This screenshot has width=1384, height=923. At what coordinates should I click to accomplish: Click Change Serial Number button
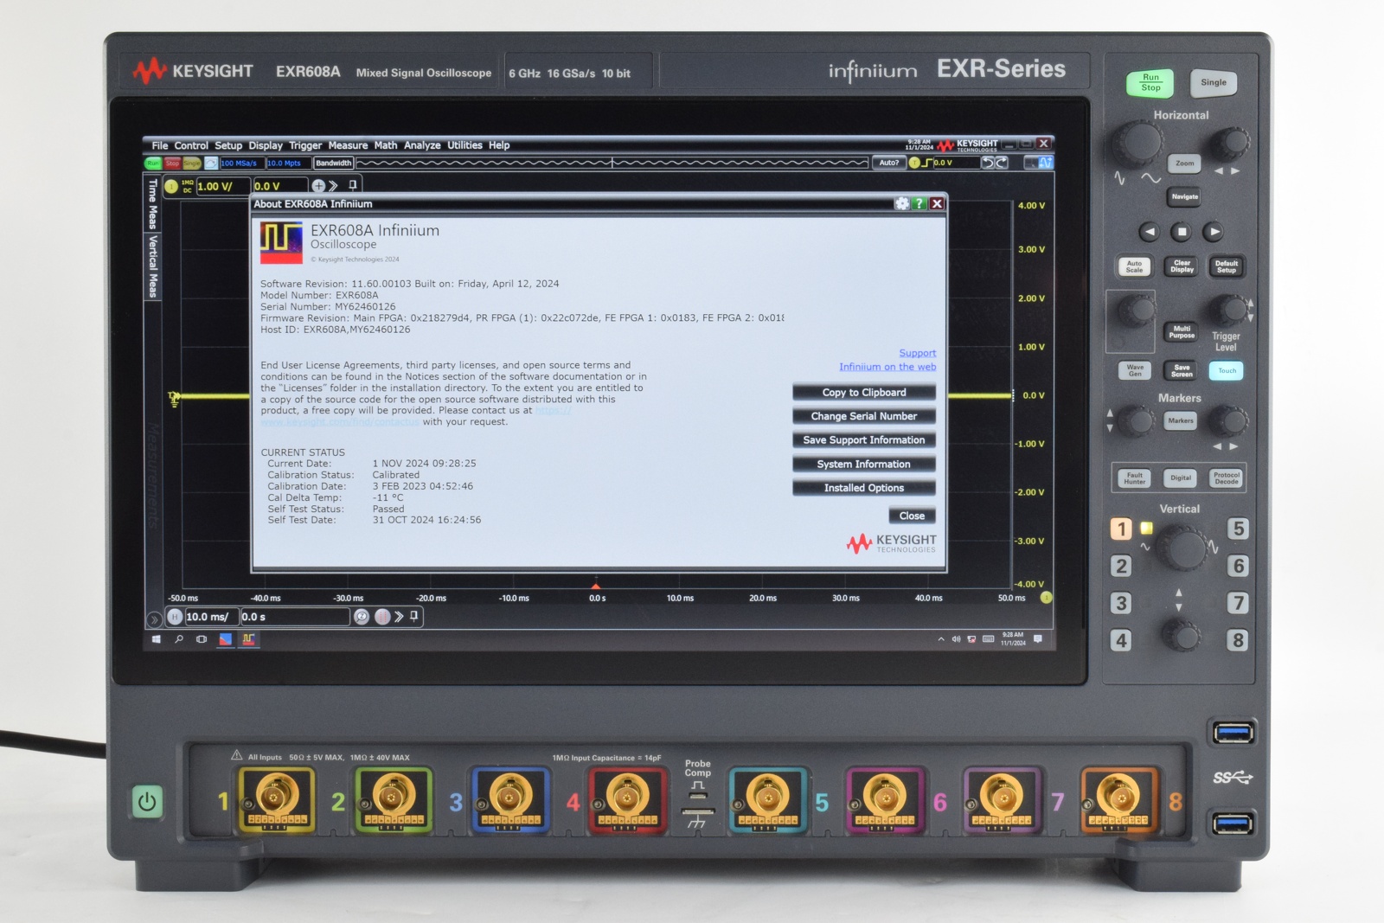[864, 416]
